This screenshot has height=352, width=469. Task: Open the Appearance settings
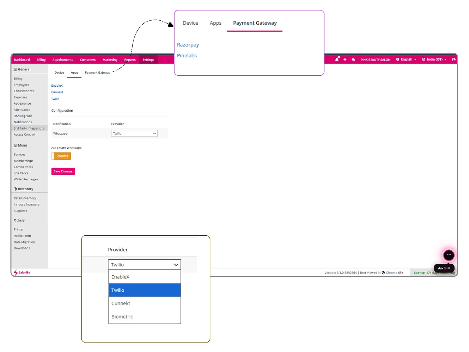point(22,103)
